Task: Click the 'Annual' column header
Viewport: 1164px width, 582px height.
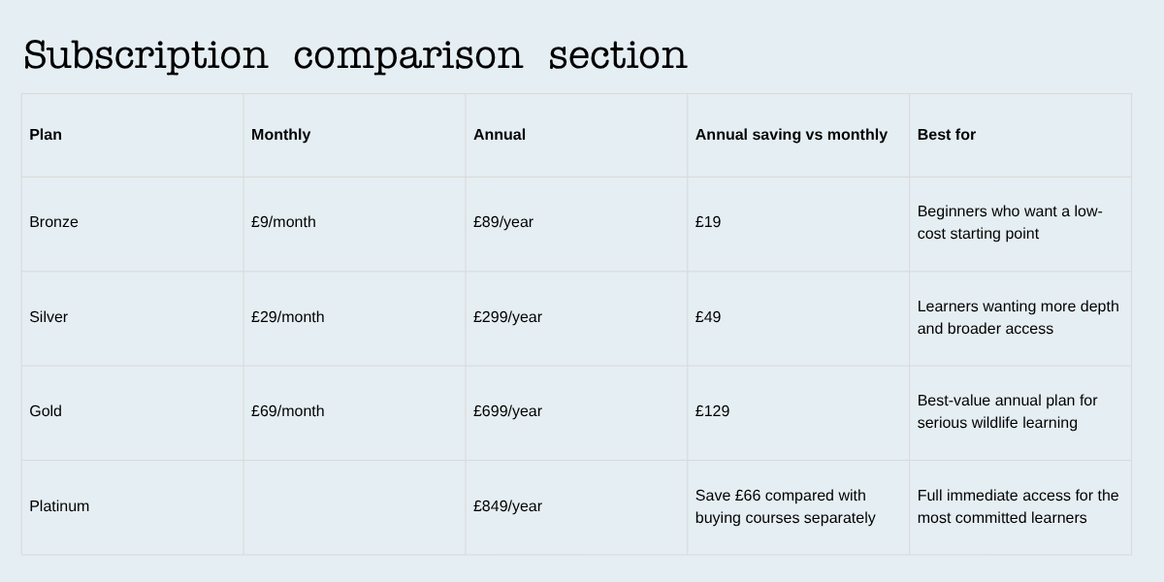Action: pos(500,135)
